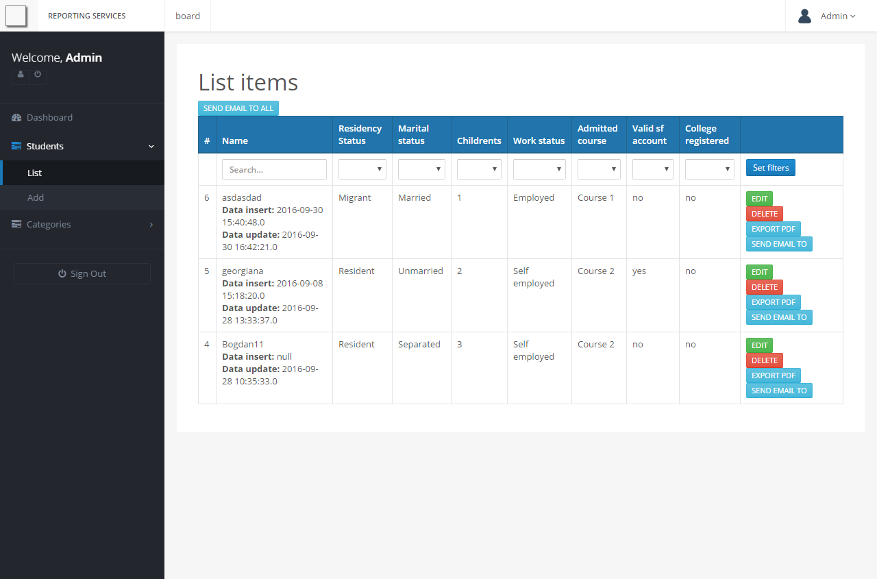
Task: Click the Admin avatar icon in header
Action: point(805,16)
